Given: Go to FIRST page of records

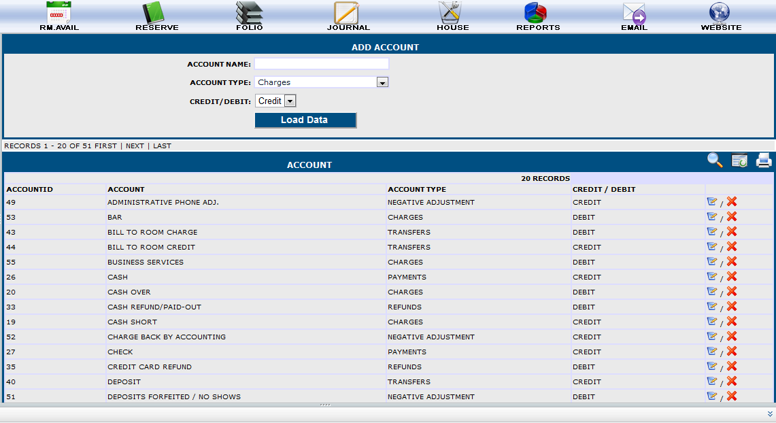Looking at the screenshot, I should click(x=106, y=146).
